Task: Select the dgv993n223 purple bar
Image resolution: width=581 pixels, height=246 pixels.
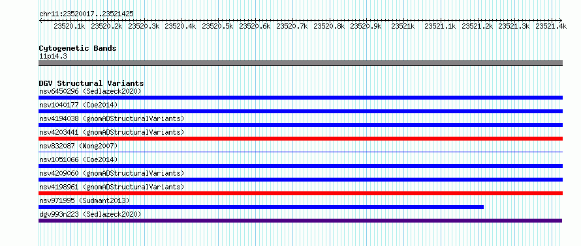Action: tap(300, 221)
